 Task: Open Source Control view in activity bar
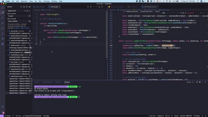(3, 18)
